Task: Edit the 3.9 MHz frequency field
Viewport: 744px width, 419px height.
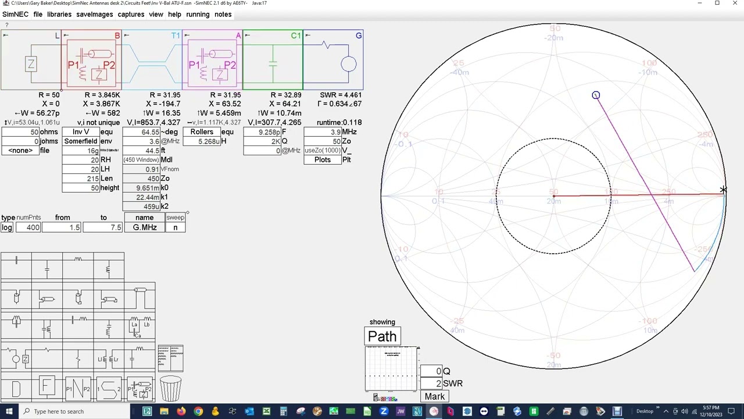Action: coord(323,132)
